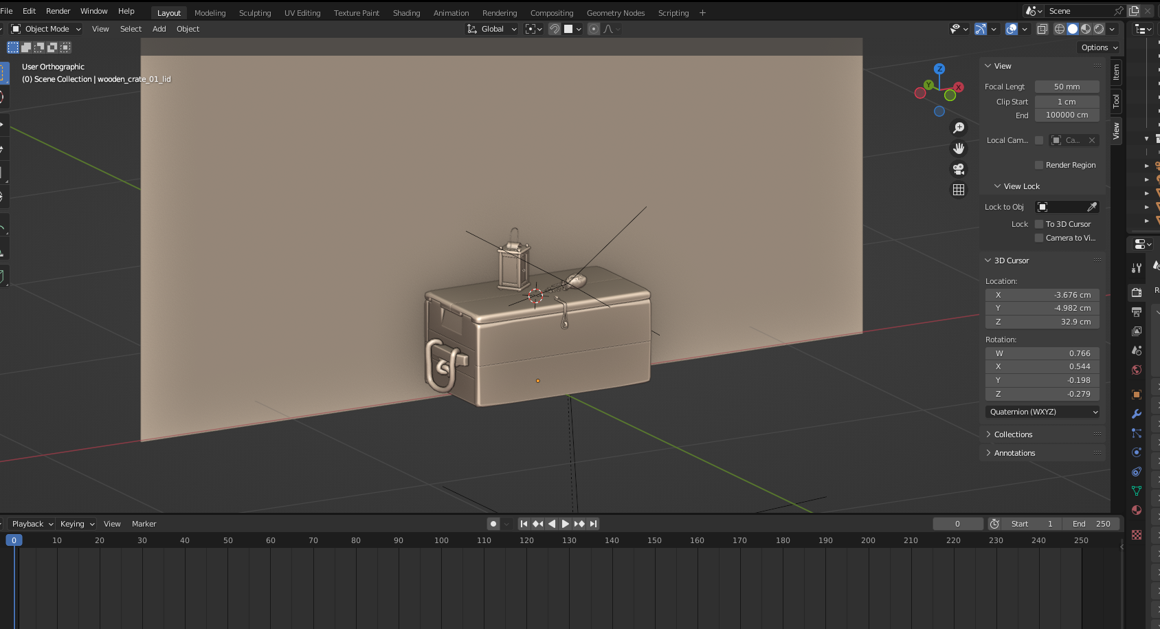Viewport: 1160px width, 629px height.
Task: Click the zoom magnifier viewport icon
Action: point(959,128)
